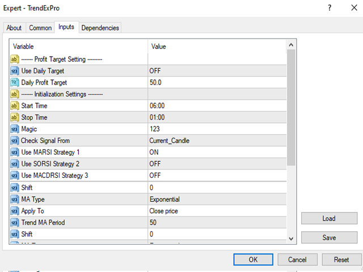Image resolution: width=363 pixels, height=272 pixels.
Task: Select the 'Stop Time' label
Action: pyautogui.click(x=34, y=117)
